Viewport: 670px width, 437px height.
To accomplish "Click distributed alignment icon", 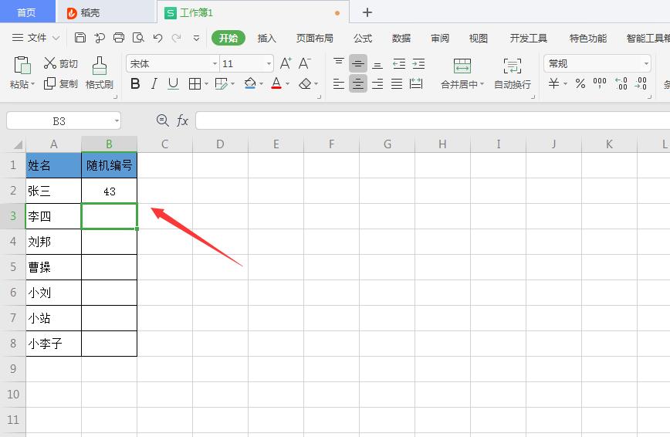I will 416,83.
